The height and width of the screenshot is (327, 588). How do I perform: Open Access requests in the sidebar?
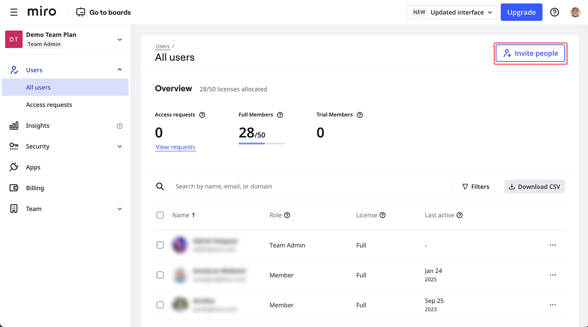coord(49,105)
